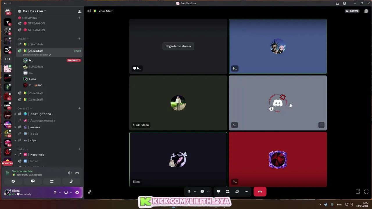This screenshot has width=372, height=209.
Task: Mute mic in call control bar
Action: [189, 192]
